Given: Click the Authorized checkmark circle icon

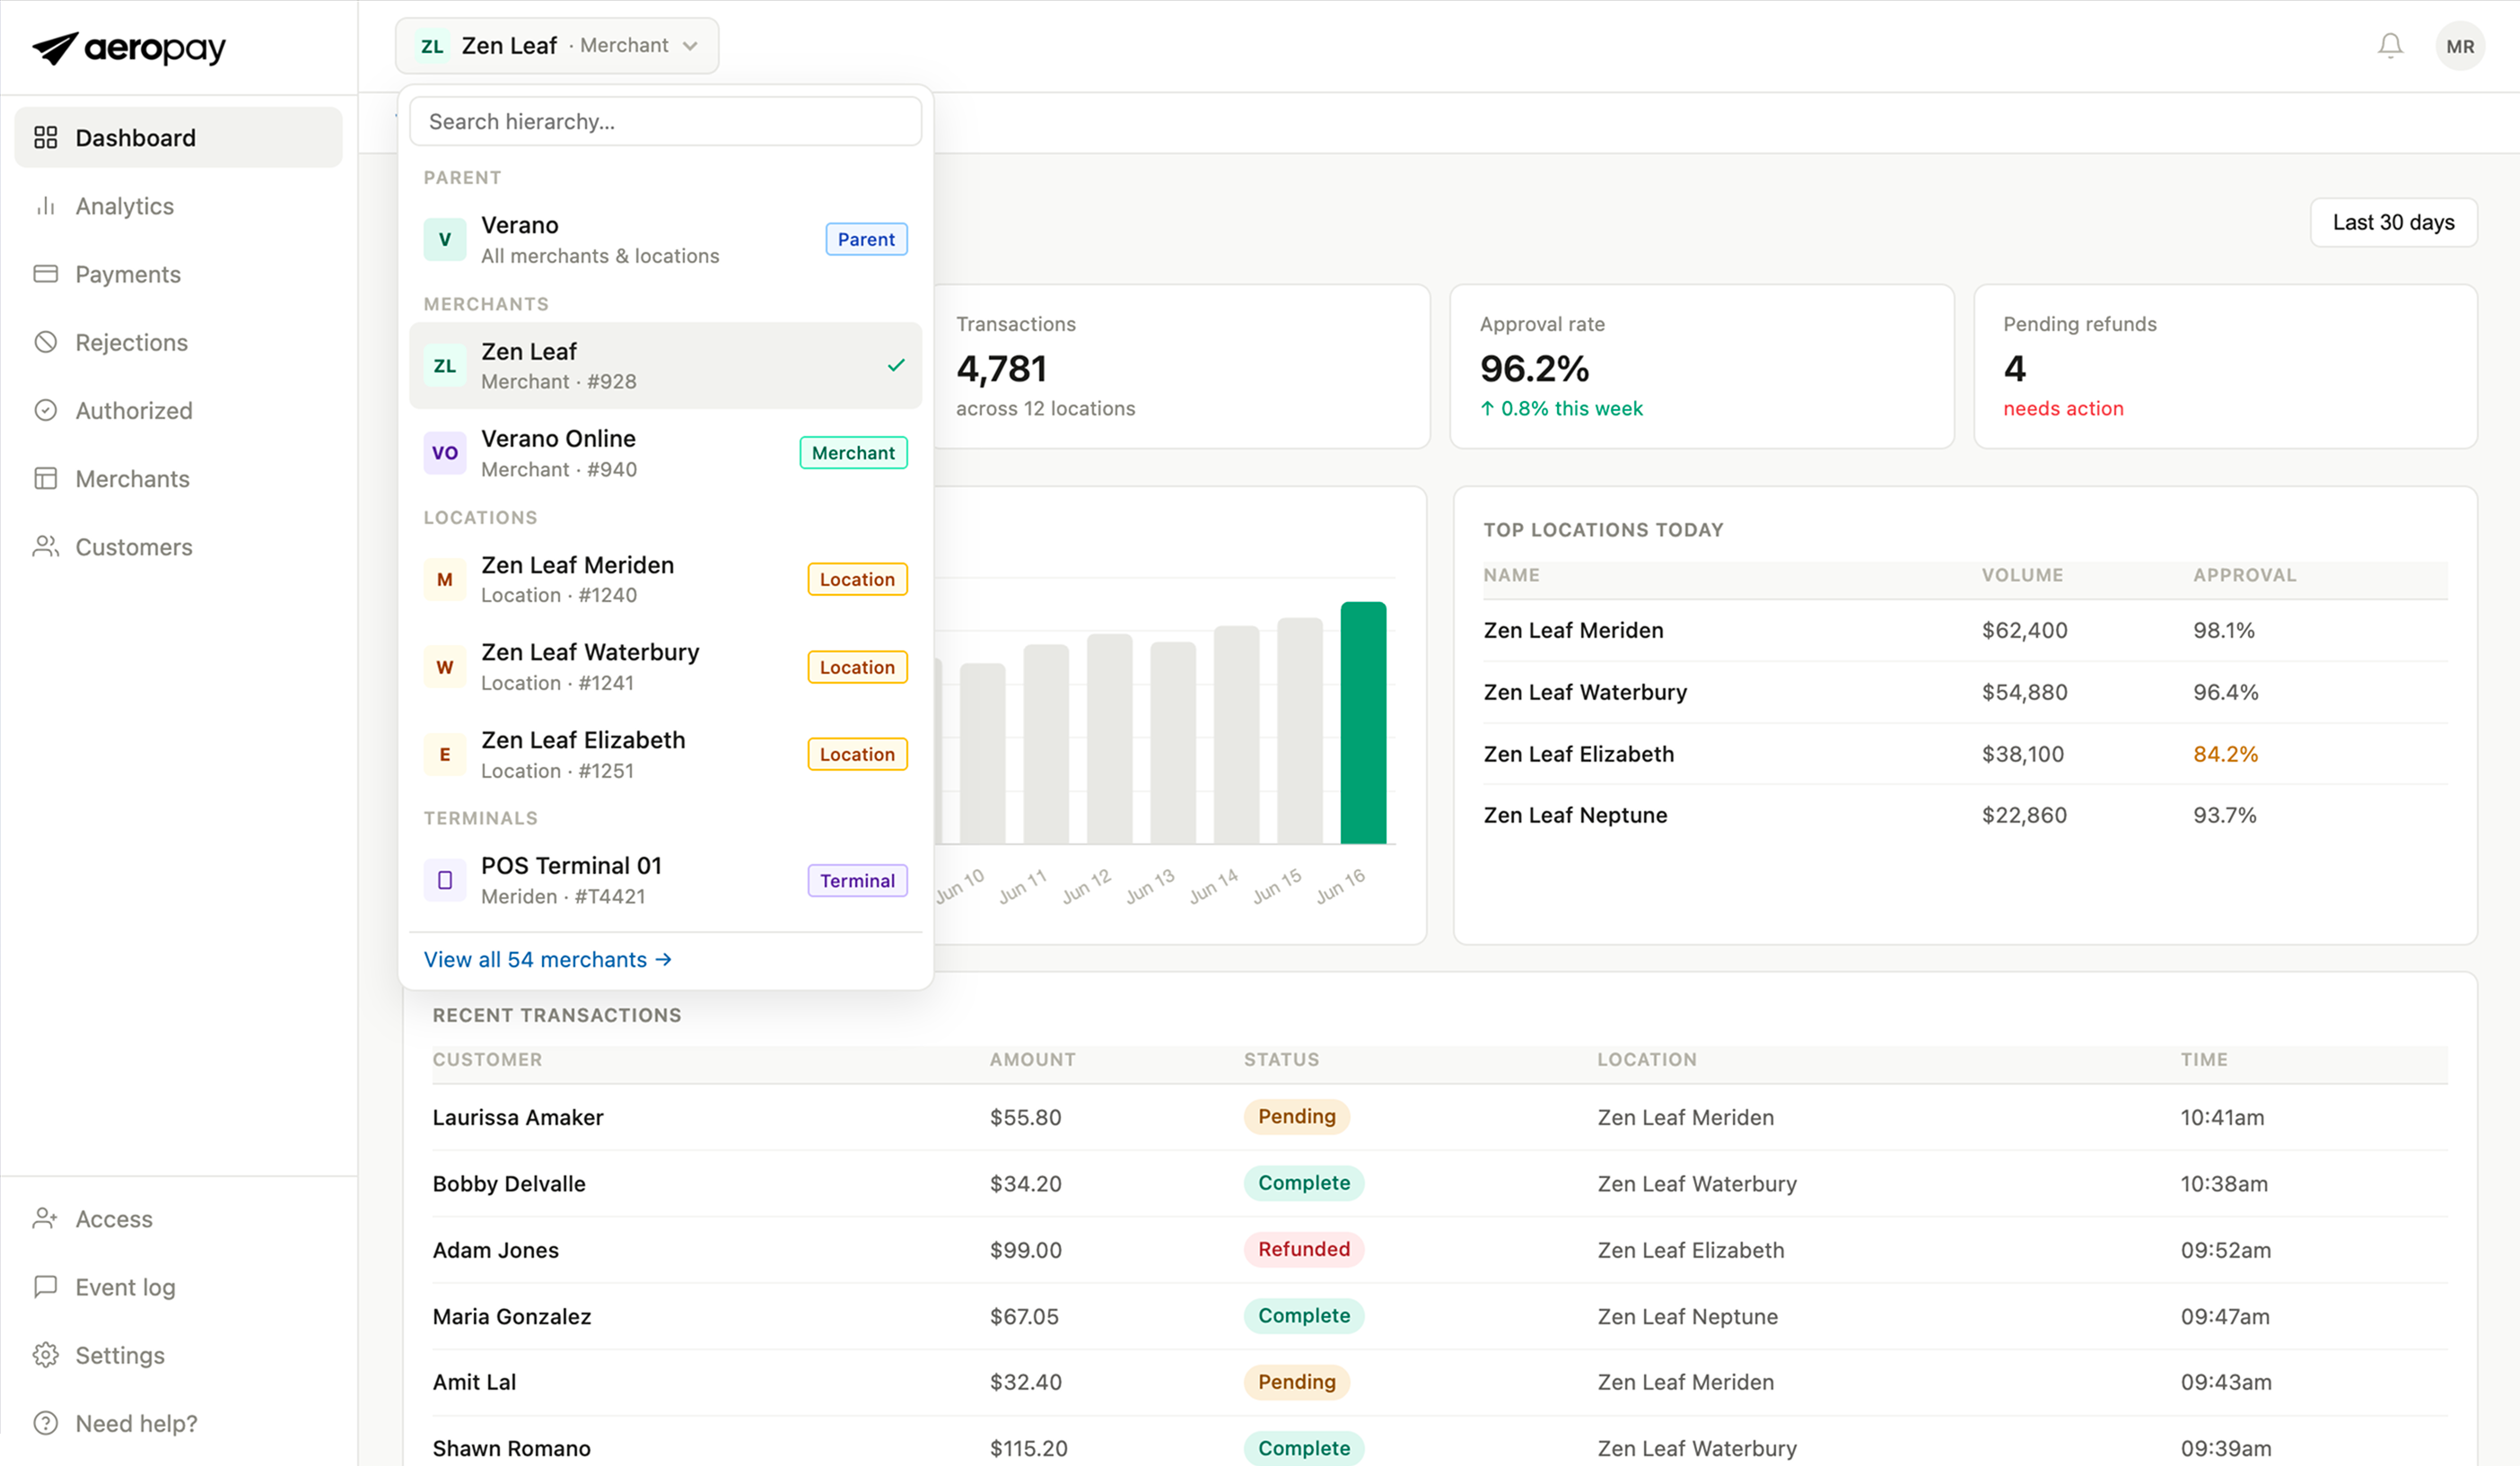Looking at the screenshot, I should (46, 410).
